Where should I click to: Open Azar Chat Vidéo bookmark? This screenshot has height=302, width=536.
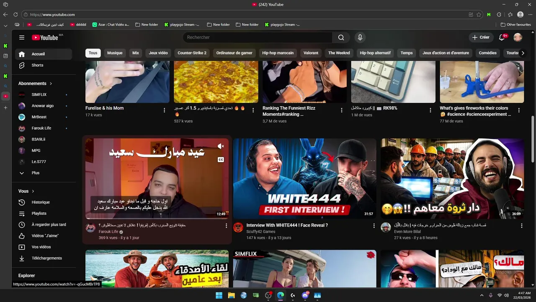tap(111, 25)
